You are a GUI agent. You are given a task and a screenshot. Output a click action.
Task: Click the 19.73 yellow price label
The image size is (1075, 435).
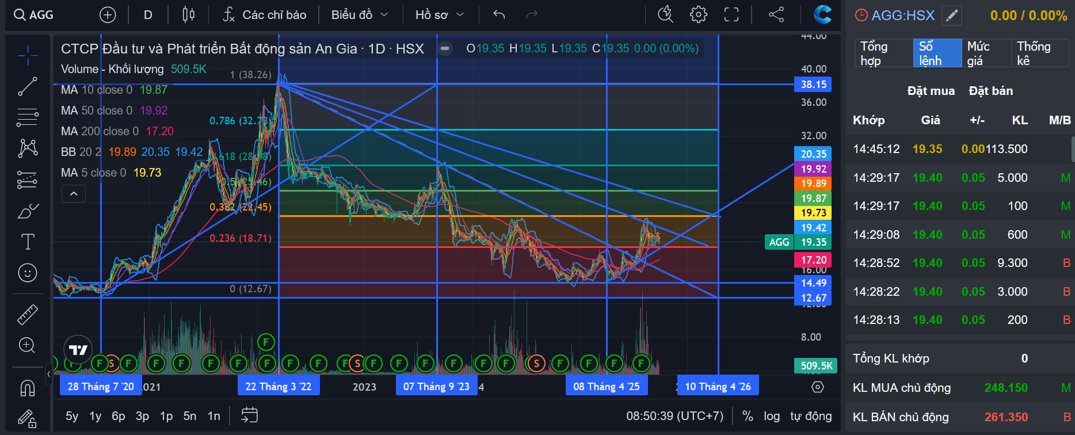click(813, 213)
